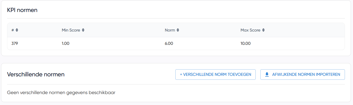The image size is (353, 105).
Task: Click the Norm value 6.00
Action: 169,44
